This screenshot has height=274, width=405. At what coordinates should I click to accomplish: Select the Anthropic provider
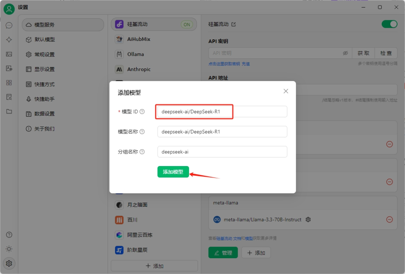pos(154,69)
